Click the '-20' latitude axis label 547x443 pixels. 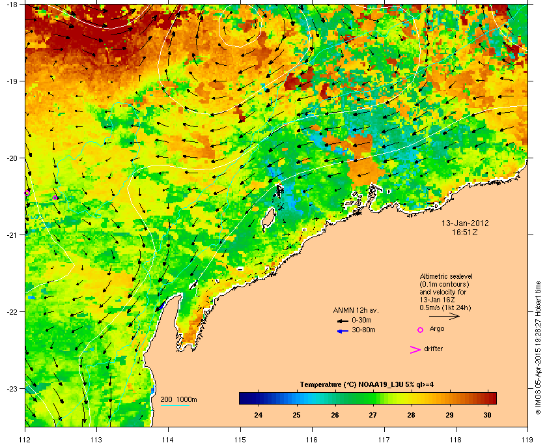pyautogui.click(x=11, y=158)
